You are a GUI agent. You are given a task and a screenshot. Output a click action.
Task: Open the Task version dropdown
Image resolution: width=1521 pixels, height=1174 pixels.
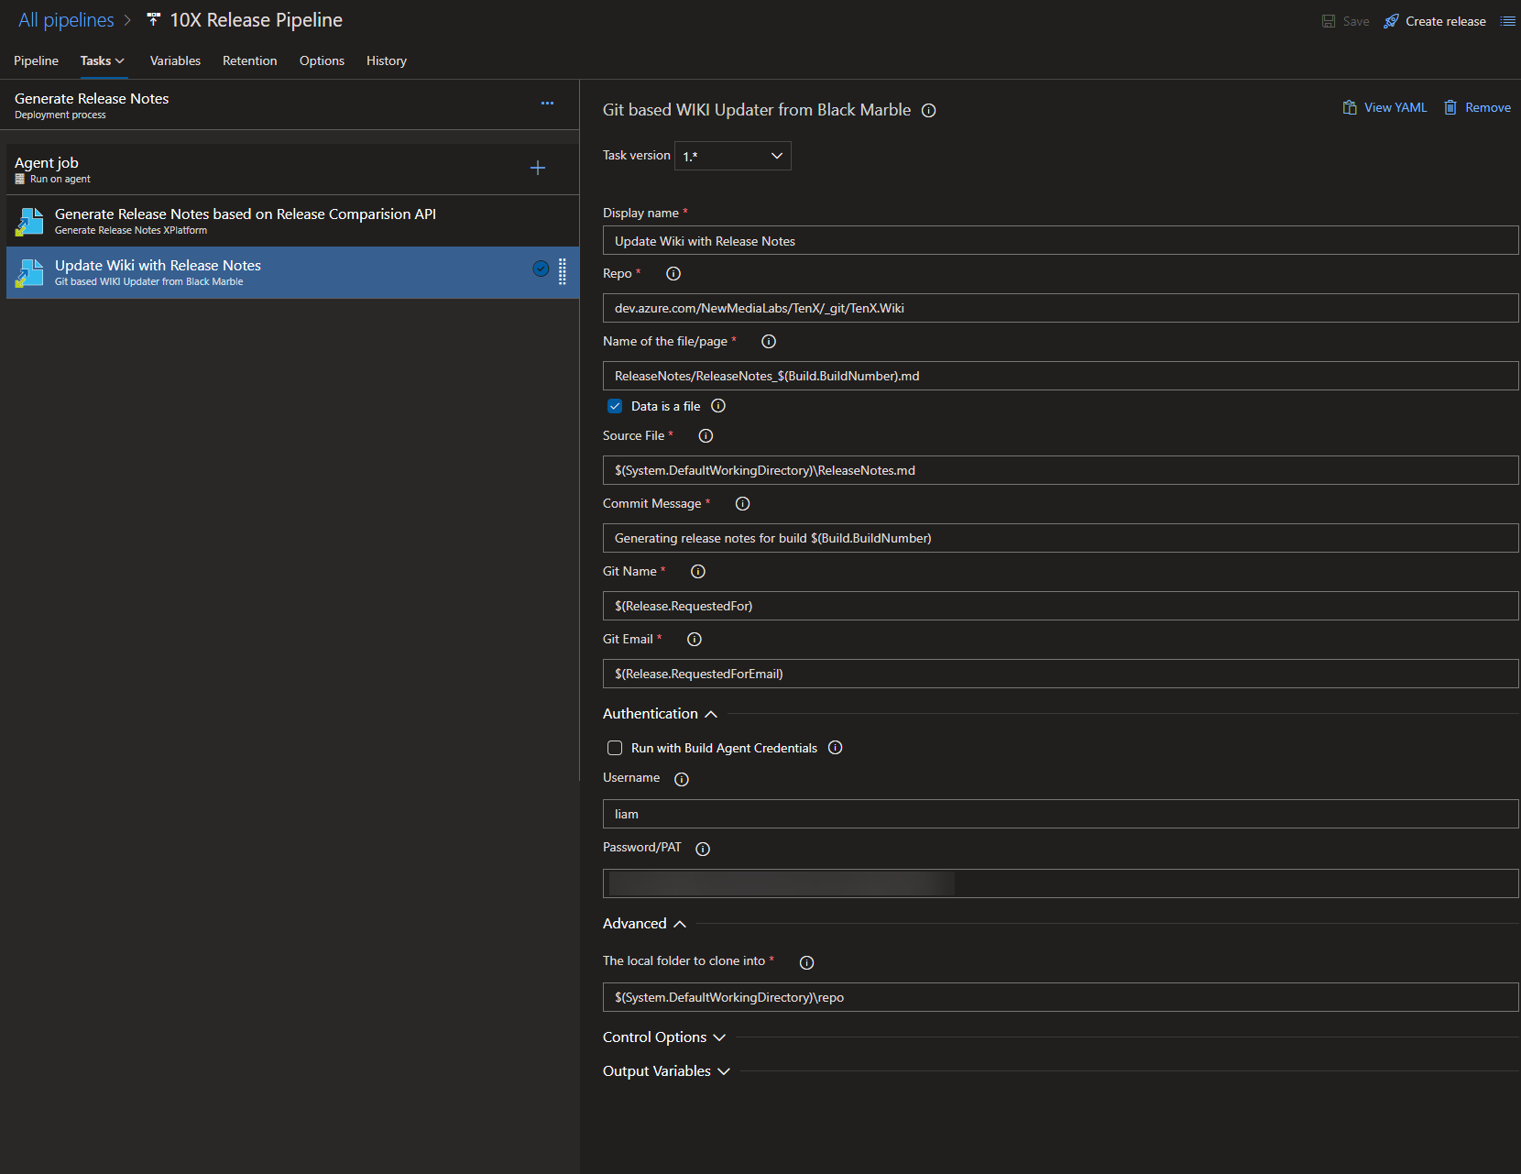coord(732,156)
